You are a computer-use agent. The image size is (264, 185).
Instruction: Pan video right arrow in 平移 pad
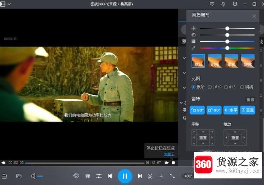coord(212,137)
